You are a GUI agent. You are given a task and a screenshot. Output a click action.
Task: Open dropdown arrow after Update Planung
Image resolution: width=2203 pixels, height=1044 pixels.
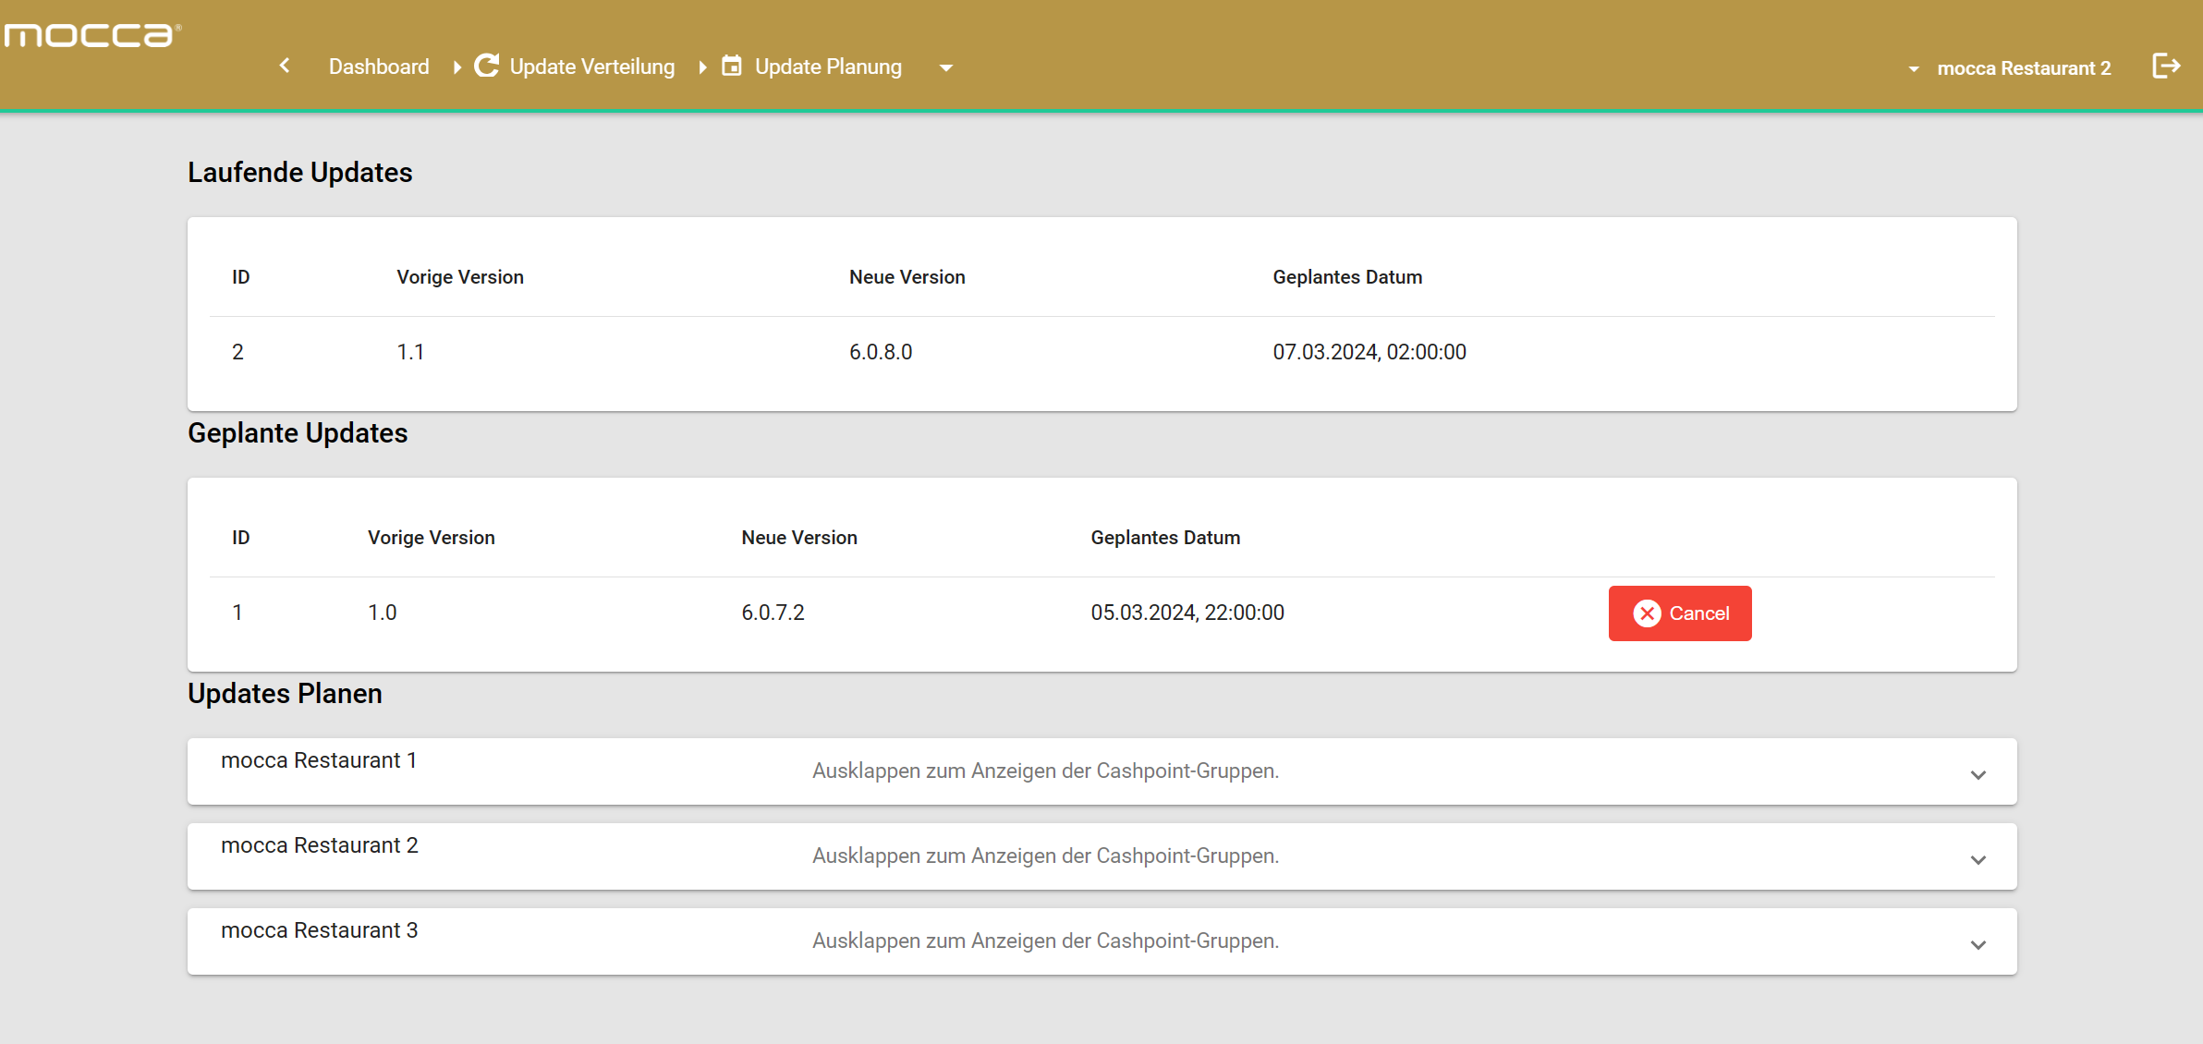(x=946, y=67)
